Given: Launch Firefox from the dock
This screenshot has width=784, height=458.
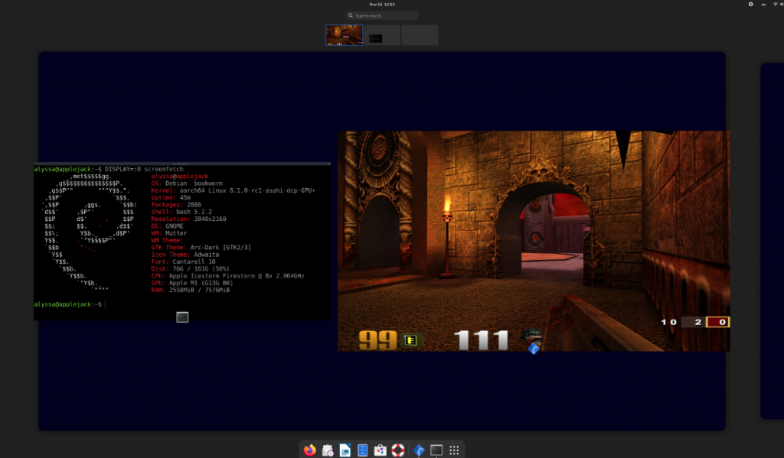Looking at the screenshot, I should click(x=309, y=450).
